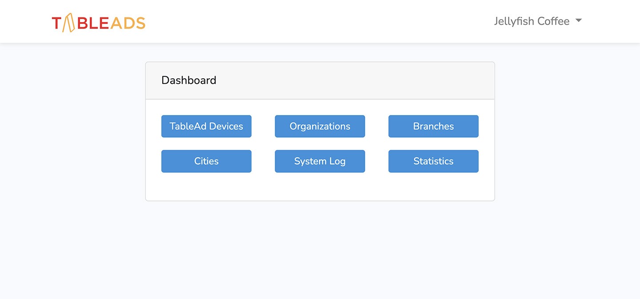Click the Jellyfish Coffee user name
This screenshot has height=299, width=640.
pyautogui.click(x=532, y=21)
